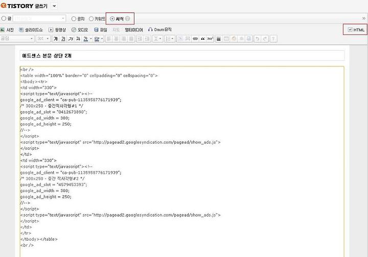Apply italic formatting
The image size is (368, 257).
[x=71, y=39]
